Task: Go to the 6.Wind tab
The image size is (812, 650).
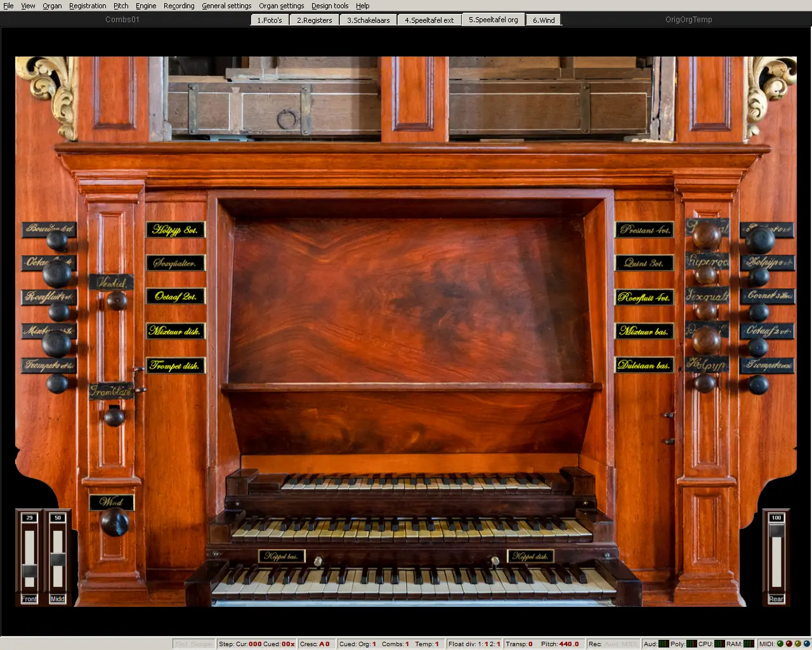Action: coord(544,20)
